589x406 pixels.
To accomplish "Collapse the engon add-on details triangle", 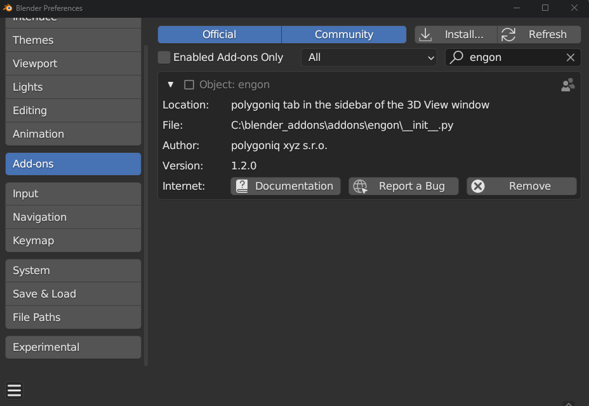I will [171, 85].
